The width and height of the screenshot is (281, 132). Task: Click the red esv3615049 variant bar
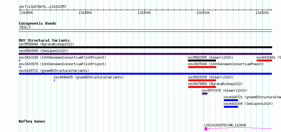(x=202, y=67)
